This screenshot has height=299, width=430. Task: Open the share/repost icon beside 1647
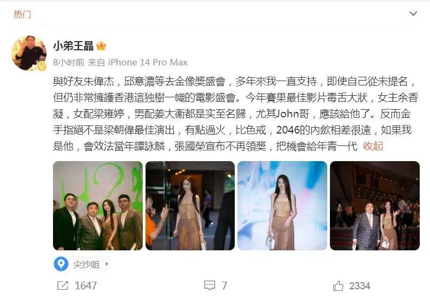(x=63, y=285)
